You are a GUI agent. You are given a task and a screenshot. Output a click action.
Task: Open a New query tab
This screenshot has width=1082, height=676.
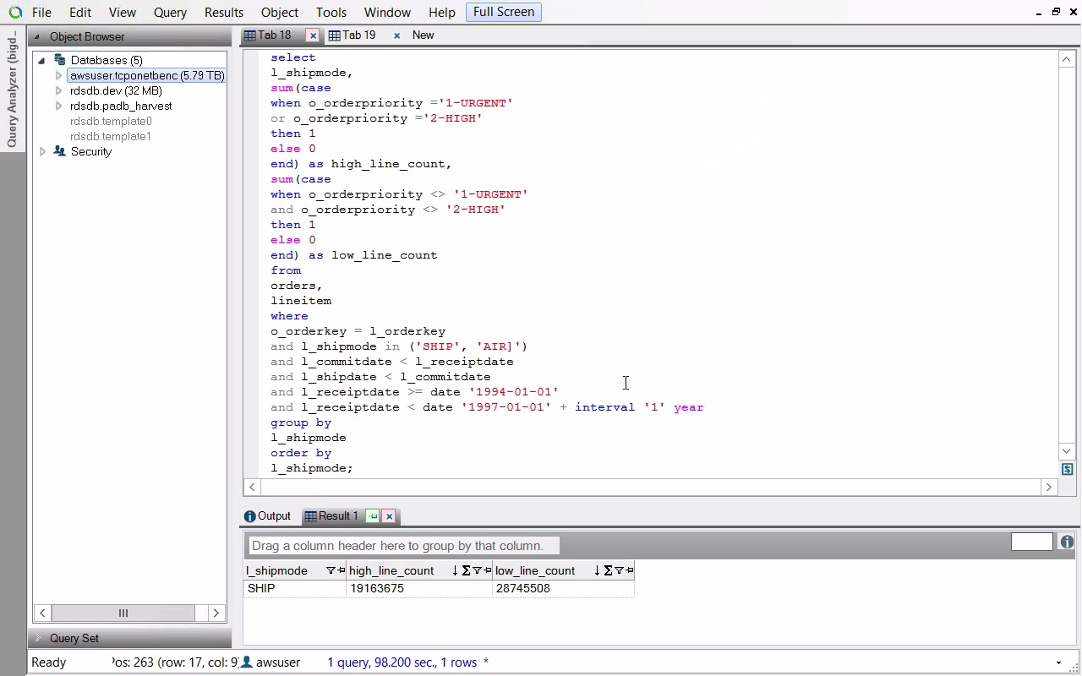pyautogui.click(x=423, y=35)
